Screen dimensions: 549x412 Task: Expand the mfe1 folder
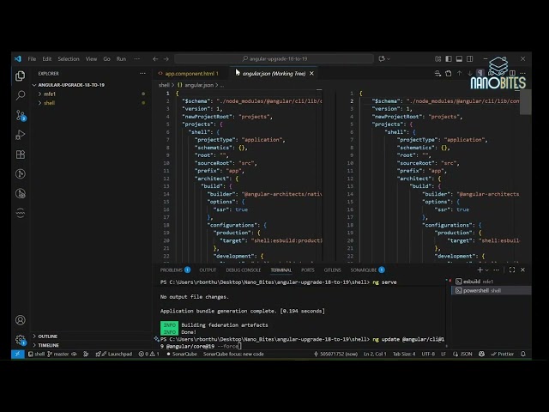(91, 94)
